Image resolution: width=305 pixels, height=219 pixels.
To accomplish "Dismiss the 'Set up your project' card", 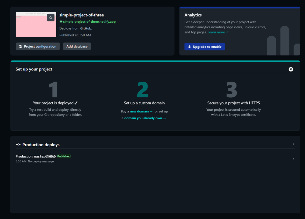I will [x=291, y=69].
